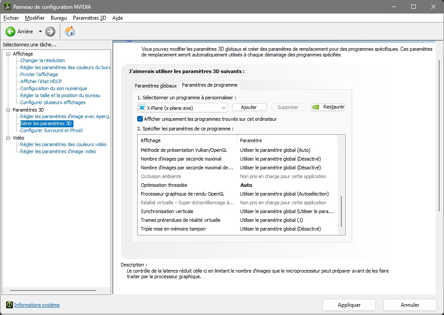Select the Optimisation threadée setting row
This screenshot has height=315, width=444.
(x=238, y=185)
